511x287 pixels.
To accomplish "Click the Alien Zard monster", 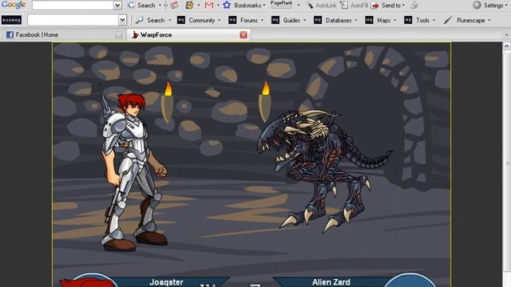I will [324, 171].
